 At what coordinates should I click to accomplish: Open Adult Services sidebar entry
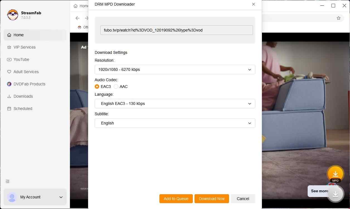click(35, 72)
